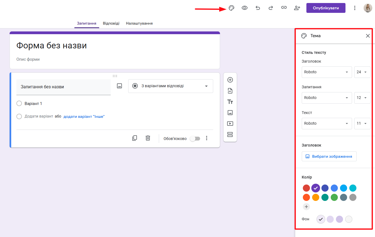Switch to the Налаштування tab
Image resolution: width=375 pixels, height=237 pixels.
pos(139,24)
